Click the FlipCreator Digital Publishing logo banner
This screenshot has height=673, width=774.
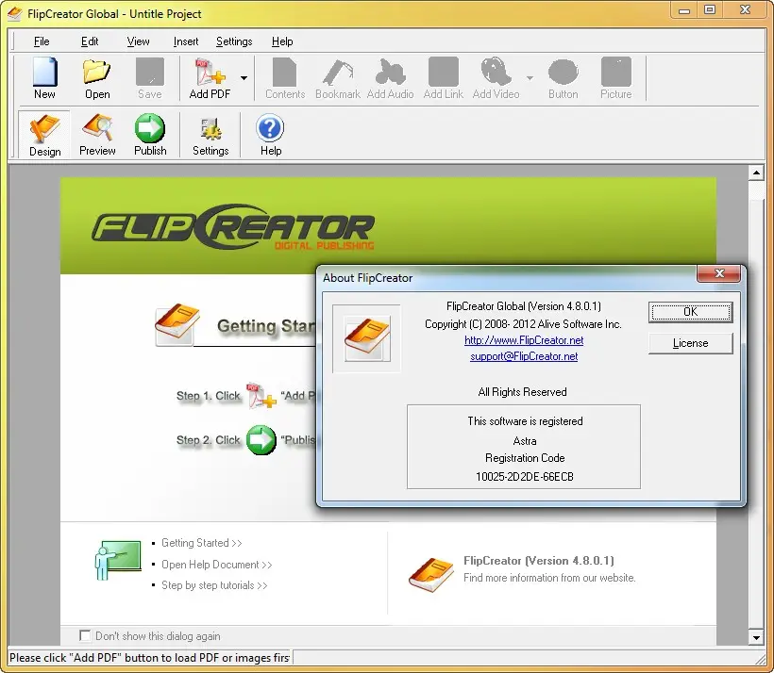click(x=233, y=227)
